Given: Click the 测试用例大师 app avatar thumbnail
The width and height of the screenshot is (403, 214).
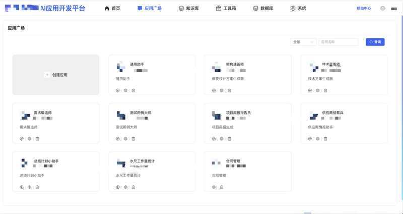Looking at the screenshot, I should click(121, 116).
